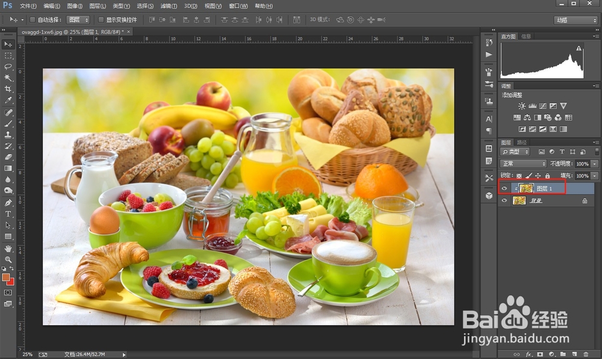Screen dimensions: 602x359
Task: Add a layer mask from Layers panel footer
Action: click(540, 354)
